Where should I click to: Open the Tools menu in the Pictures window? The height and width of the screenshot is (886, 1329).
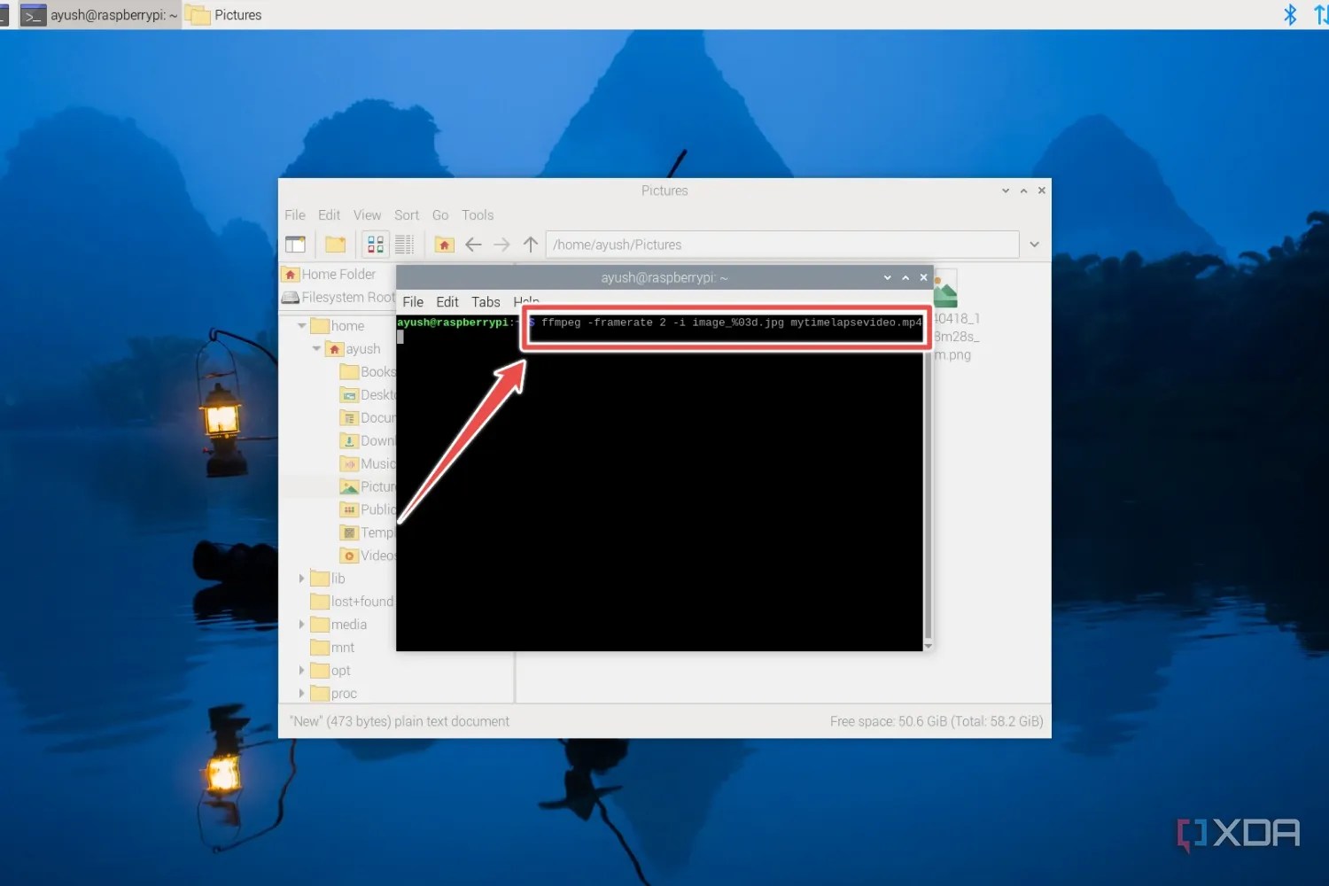(478, 214)
